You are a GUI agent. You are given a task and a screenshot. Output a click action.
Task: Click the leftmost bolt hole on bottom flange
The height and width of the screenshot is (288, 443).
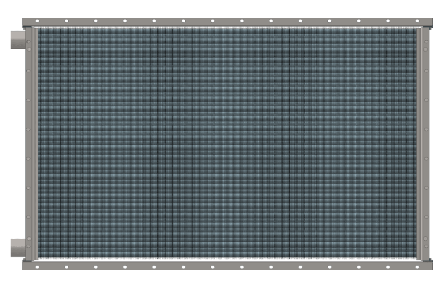click(37, 267)
